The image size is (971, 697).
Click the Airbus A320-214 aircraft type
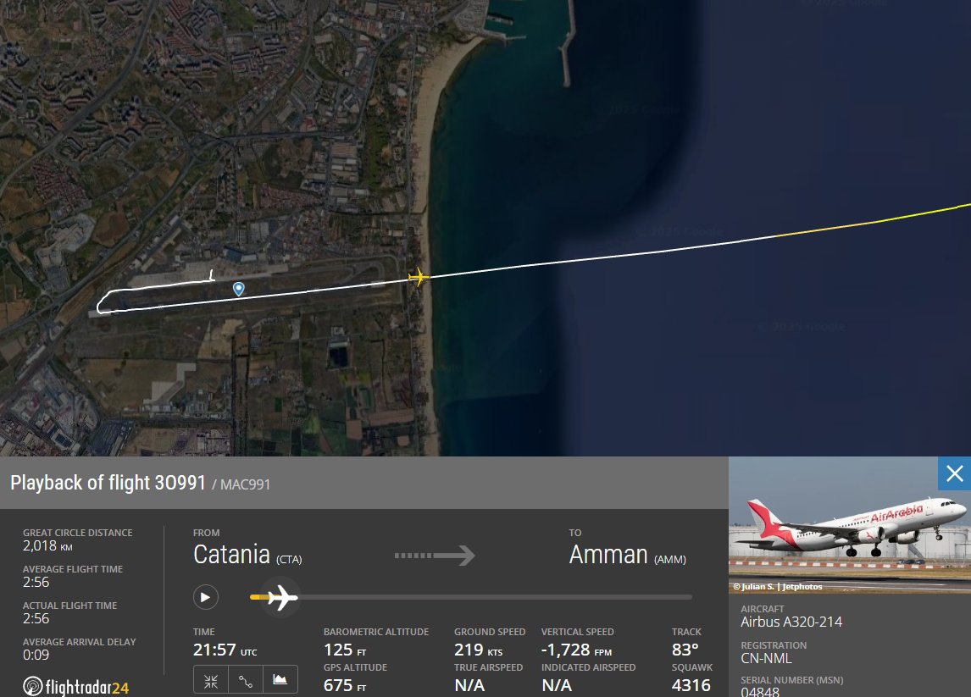pos(791,622)
